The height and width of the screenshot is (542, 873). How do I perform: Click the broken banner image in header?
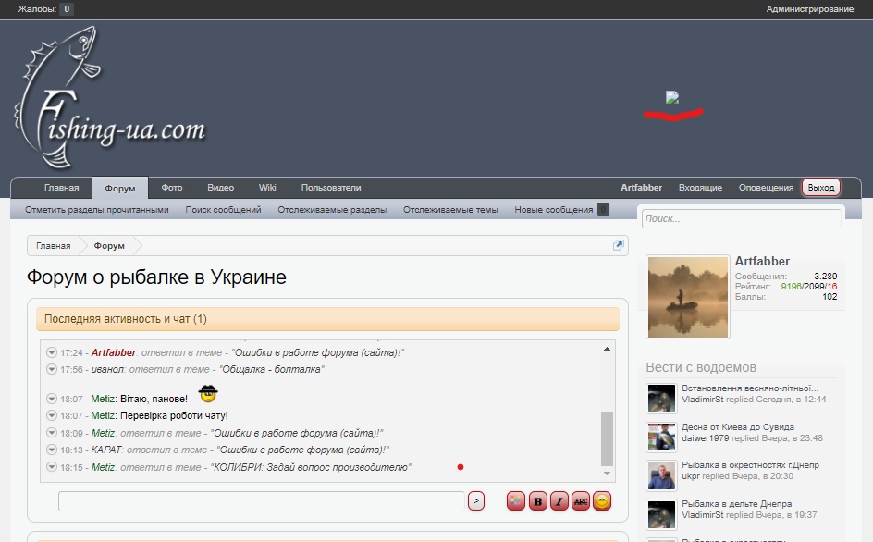[x=672, y=97]
